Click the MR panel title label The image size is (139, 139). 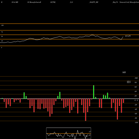124,72
